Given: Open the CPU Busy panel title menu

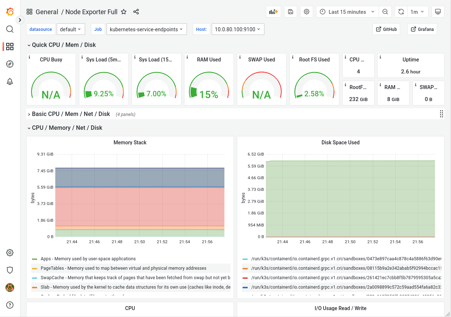Looking at the screenshot, I should 51,60.
